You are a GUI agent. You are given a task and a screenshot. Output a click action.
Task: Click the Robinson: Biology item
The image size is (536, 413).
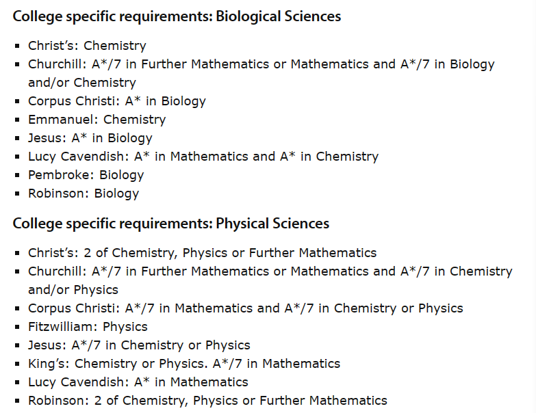(x=84, y=194)
